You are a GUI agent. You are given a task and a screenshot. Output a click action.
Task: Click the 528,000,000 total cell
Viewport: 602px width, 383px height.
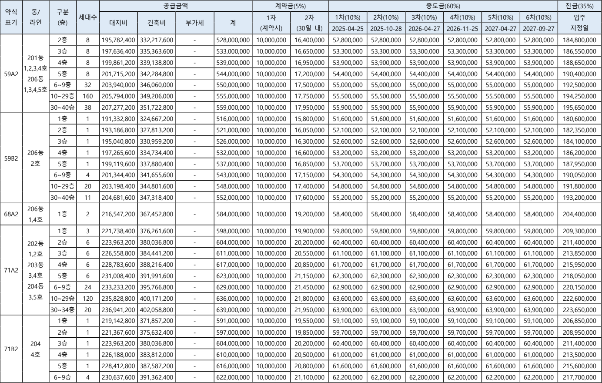(233, 40)
